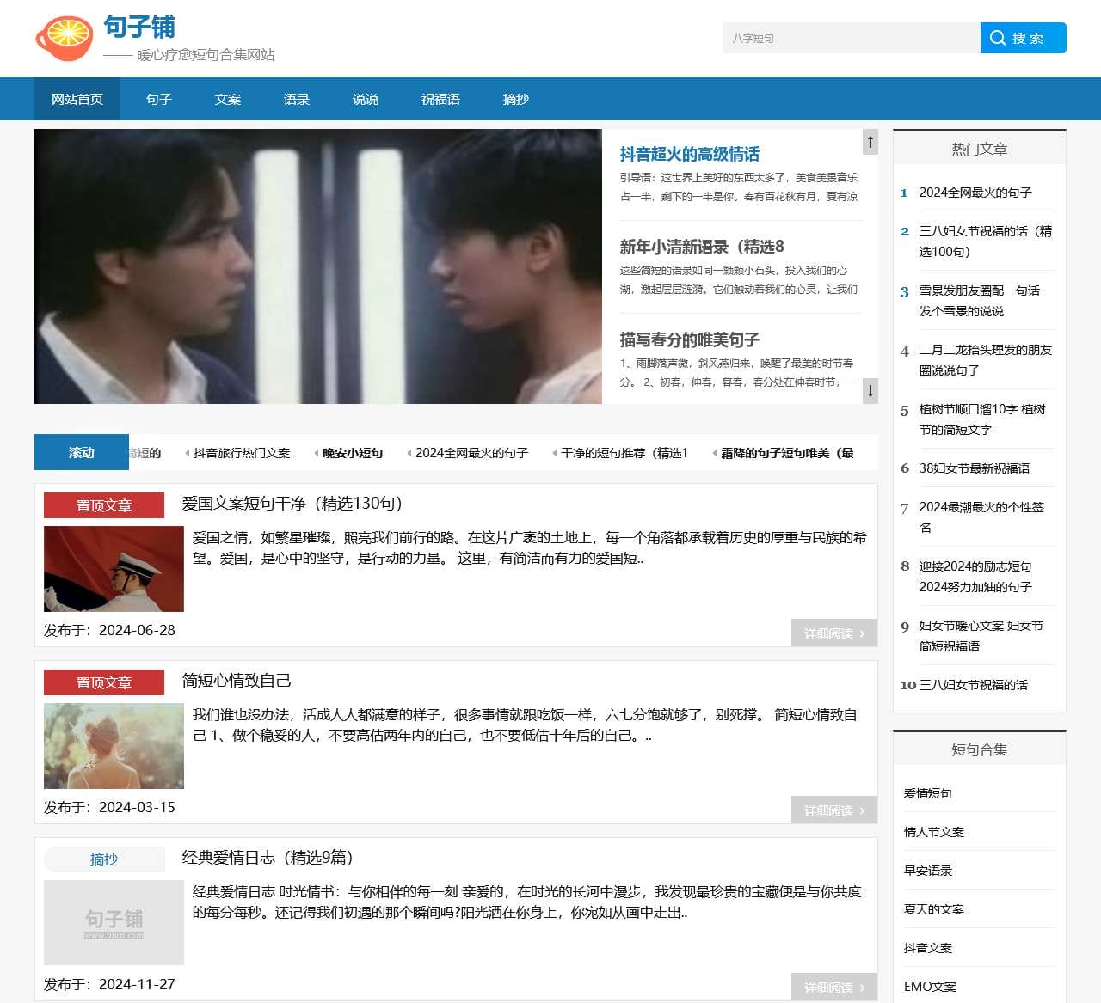The height and width of the screenshot is (1003, 1101).
Task: Click the down arrow in the featured list
Action: 870,391
